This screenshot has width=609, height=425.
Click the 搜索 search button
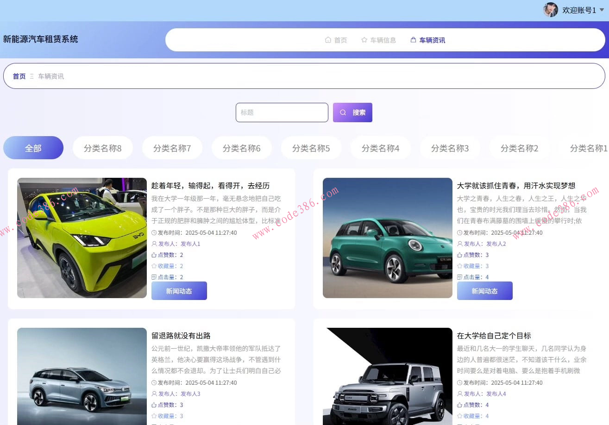(x=352, y=112)
